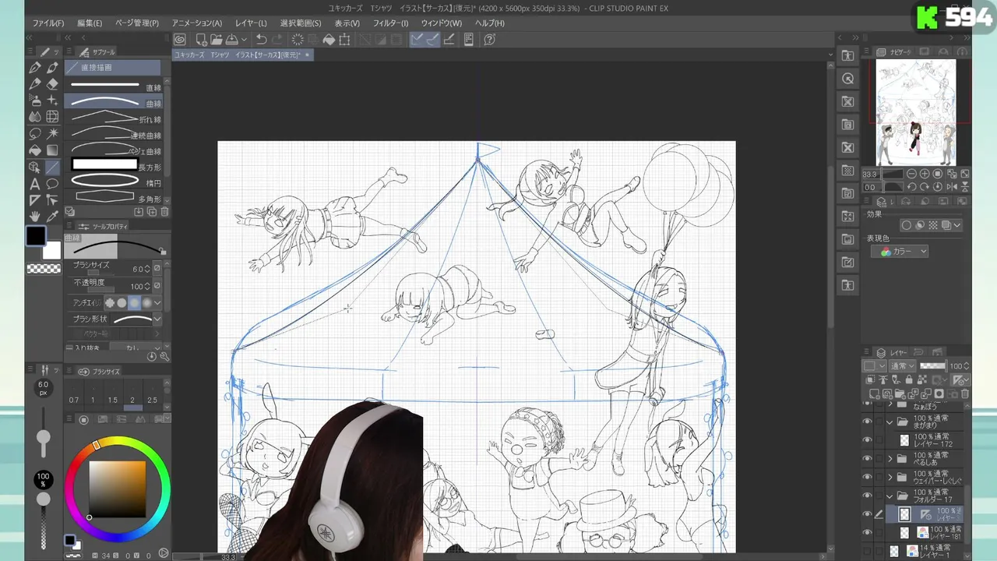Select the Operation object cube tool

click(34, 168)
